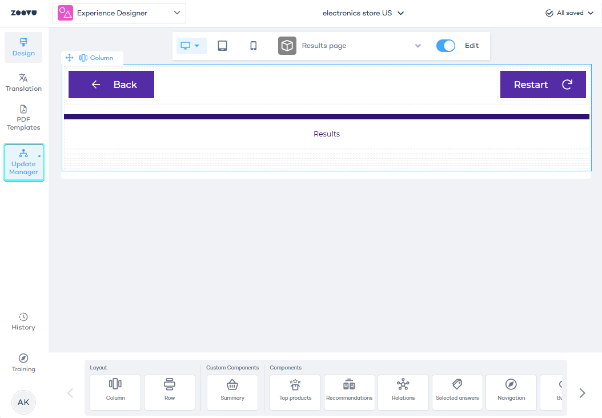This screenshot has height=418, width=602.
Task: Add a Top products component
Action: click(x=295, y=392)
